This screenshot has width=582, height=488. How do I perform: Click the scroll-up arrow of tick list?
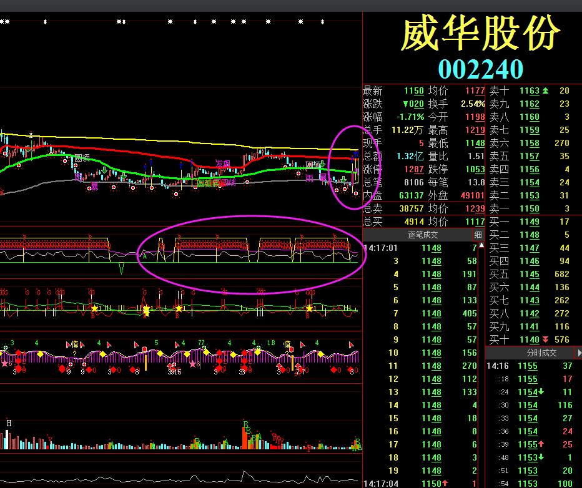coord(482,245)
